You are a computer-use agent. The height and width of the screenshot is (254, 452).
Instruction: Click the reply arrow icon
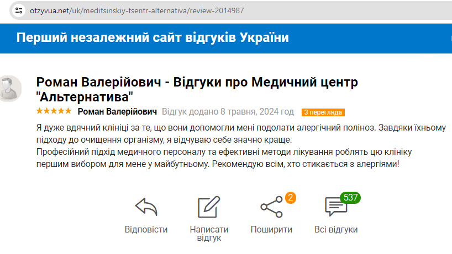[x=146, y=207]
